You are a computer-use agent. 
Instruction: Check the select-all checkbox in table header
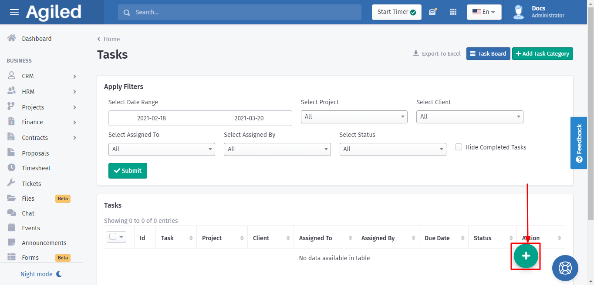[x=113, y=237]
